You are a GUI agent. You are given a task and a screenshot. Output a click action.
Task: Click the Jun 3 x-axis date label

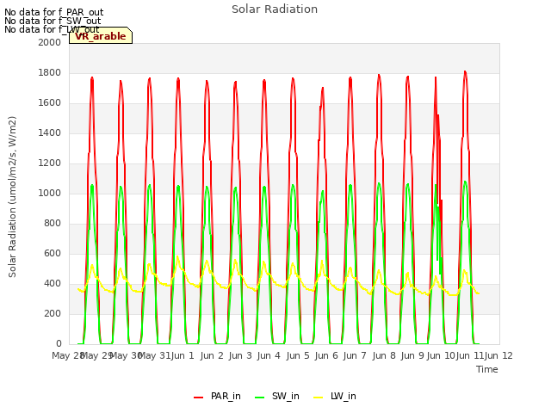click(x=240, y=355)
